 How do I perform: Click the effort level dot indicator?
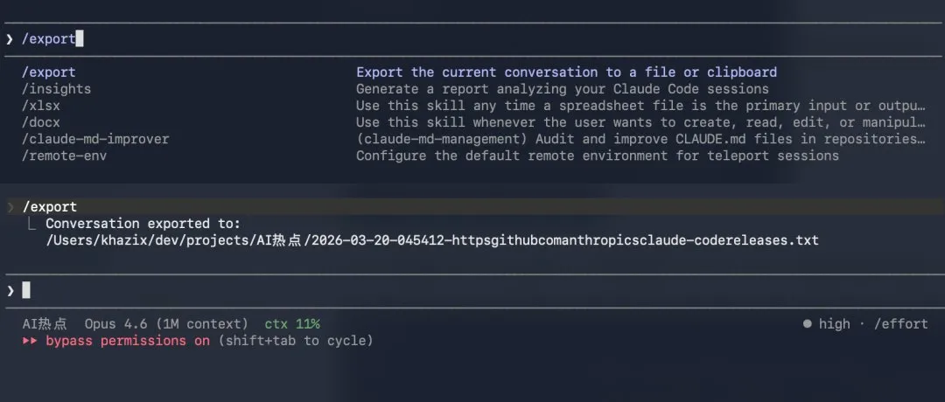808,324
